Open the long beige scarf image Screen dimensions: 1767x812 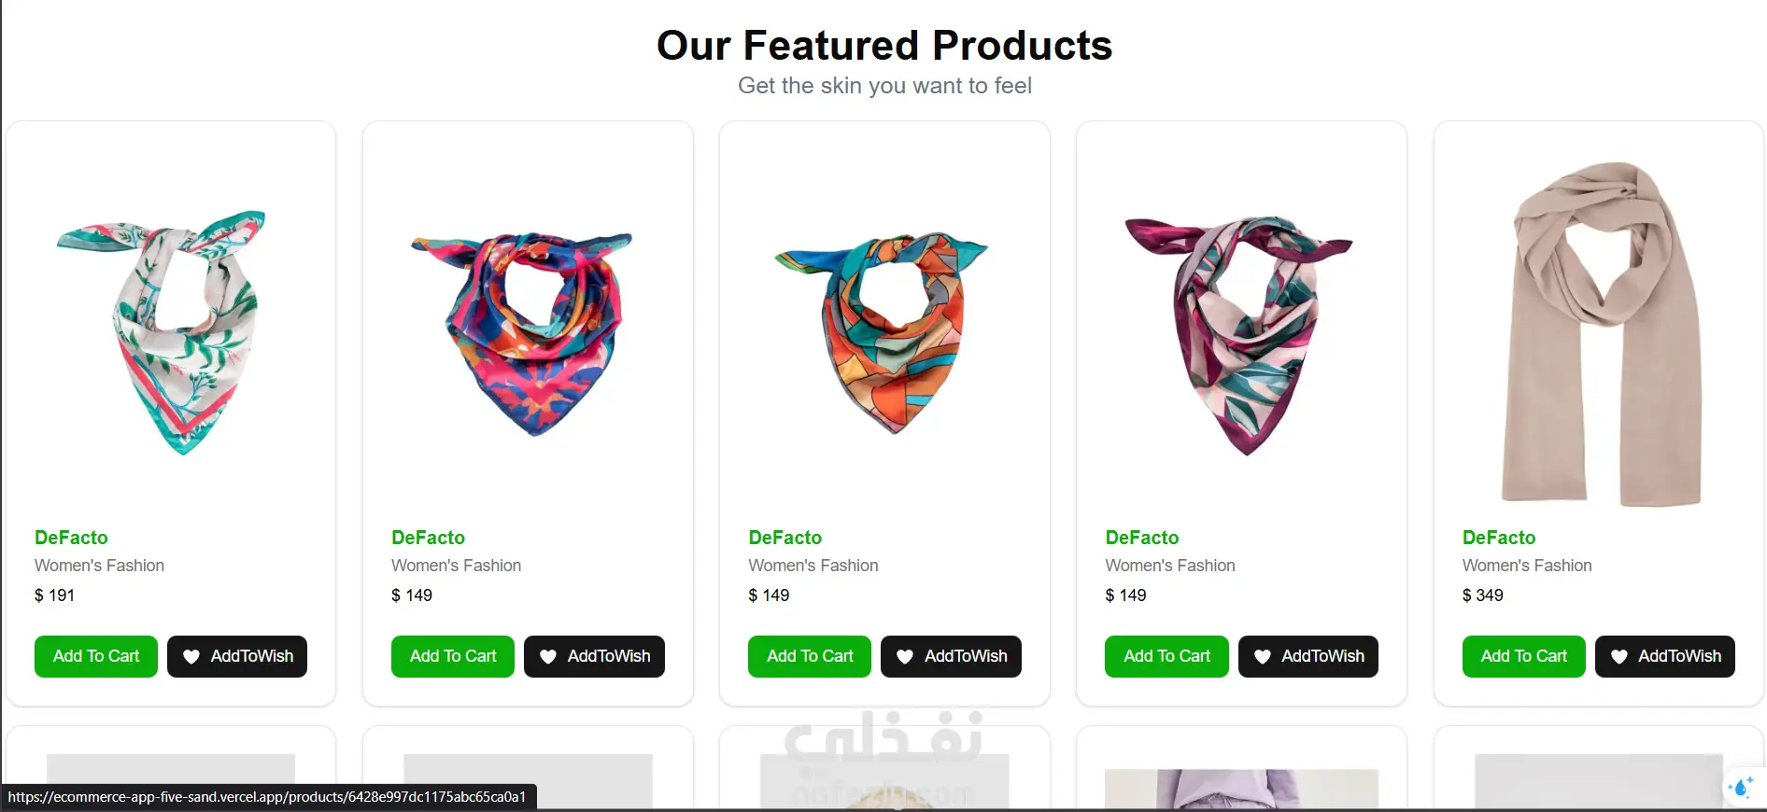1602,333
